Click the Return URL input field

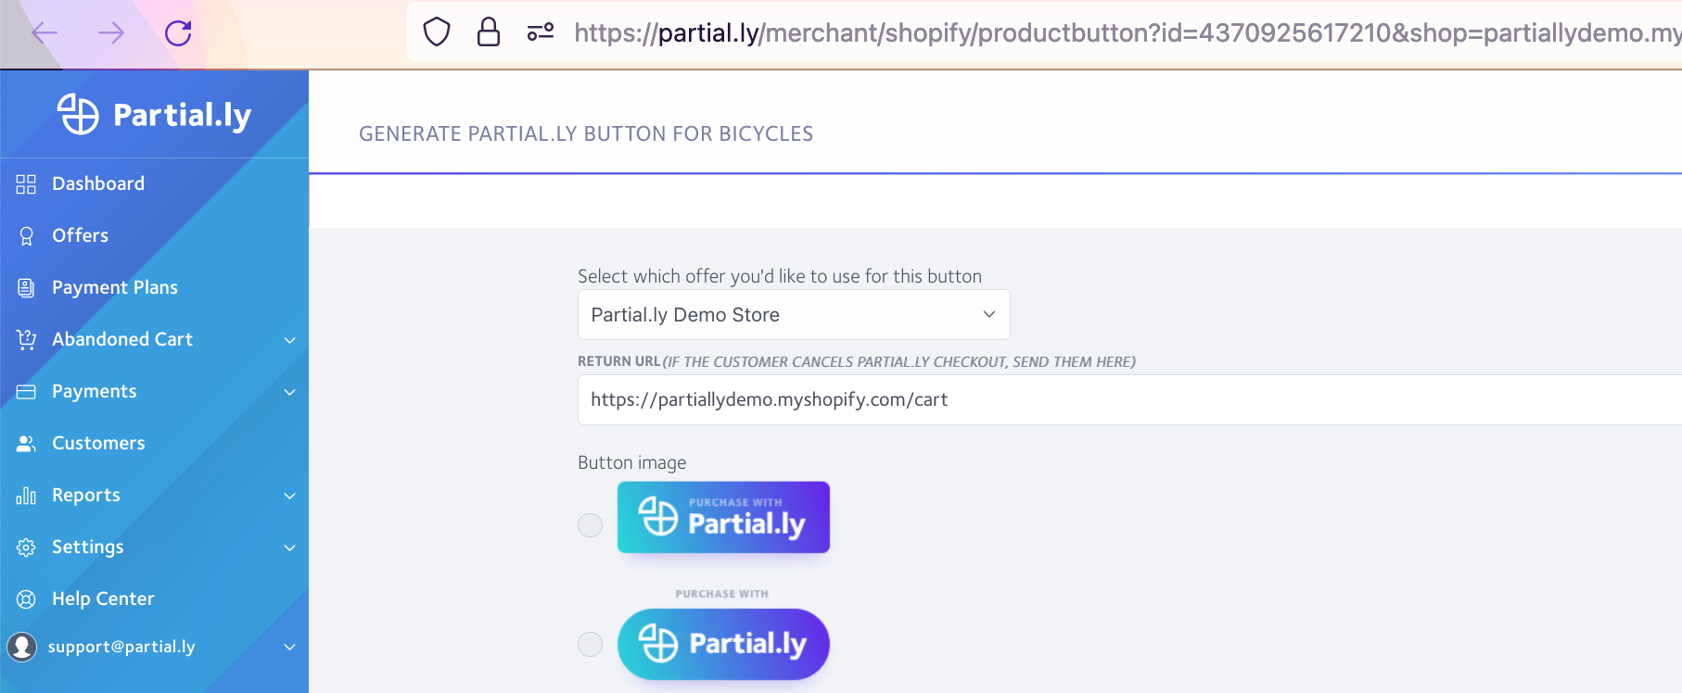[x=1129, y=400]
